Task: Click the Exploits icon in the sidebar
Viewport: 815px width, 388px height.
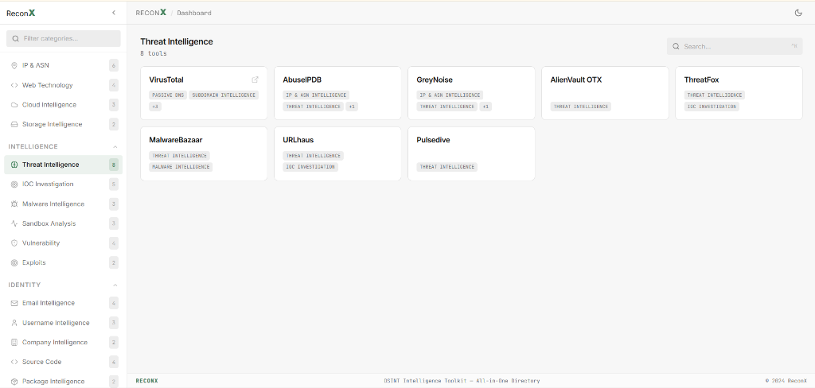Action: [x=14, y=263]
